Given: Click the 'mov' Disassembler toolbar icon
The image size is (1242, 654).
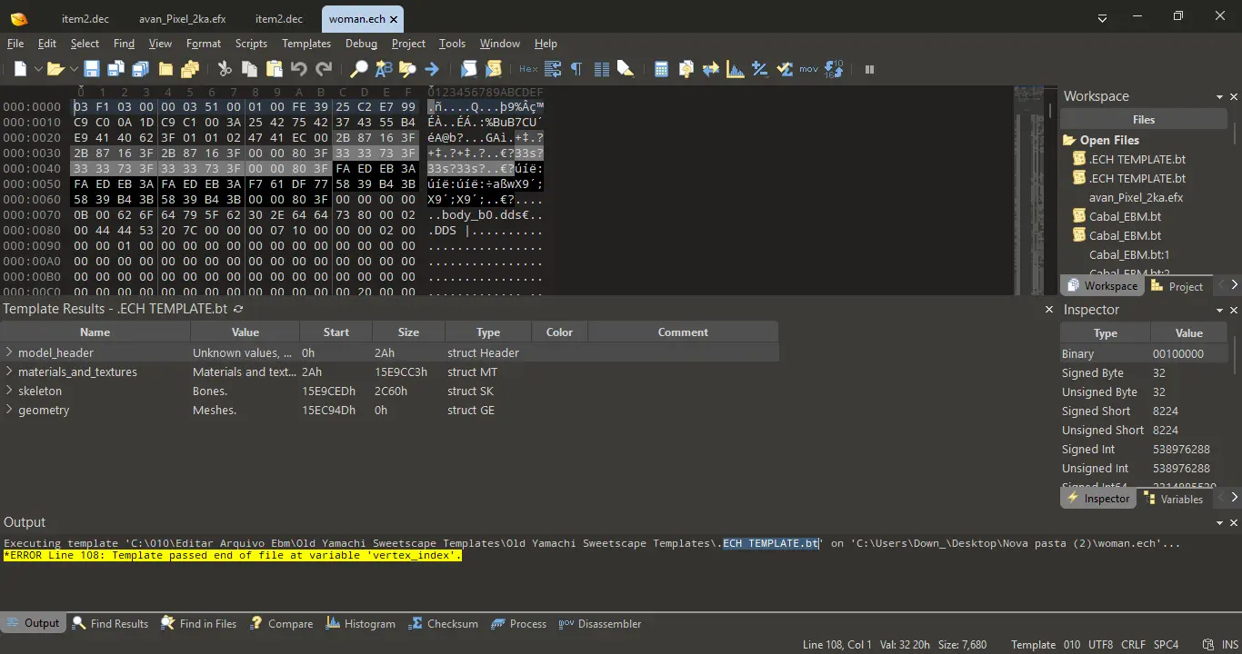Looking at the screenshot, I should [808, 69].
